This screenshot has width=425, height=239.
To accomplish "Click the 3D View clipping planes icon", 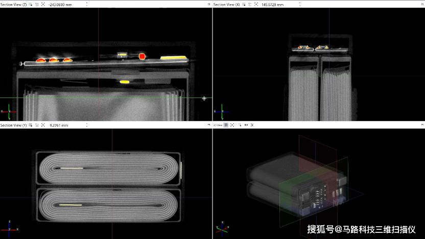I will tap(246, 125).
